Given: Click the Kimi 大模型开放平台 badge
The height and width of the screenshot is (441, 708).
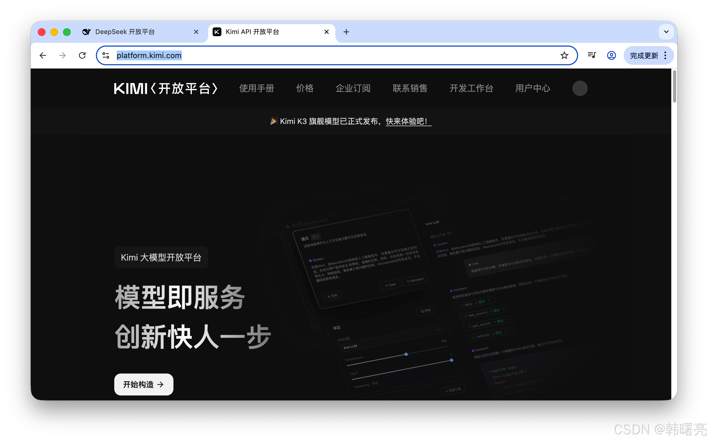Looking at the screenshot, I should [161, 257].
